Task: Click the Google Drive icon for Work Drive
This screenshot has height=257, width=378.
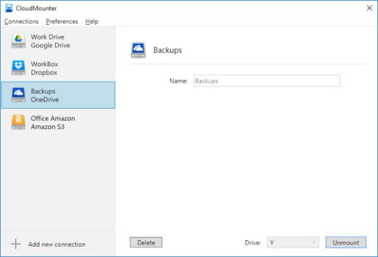Action: (x=18, y=41)
